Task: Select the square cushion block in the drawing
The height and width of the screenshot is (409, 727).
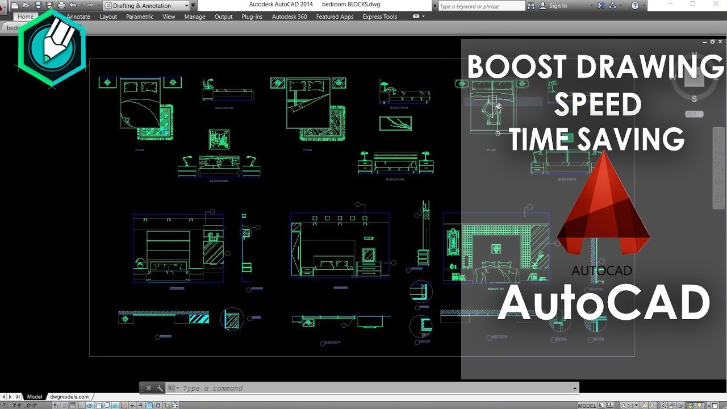Action: tap(219, 139)
